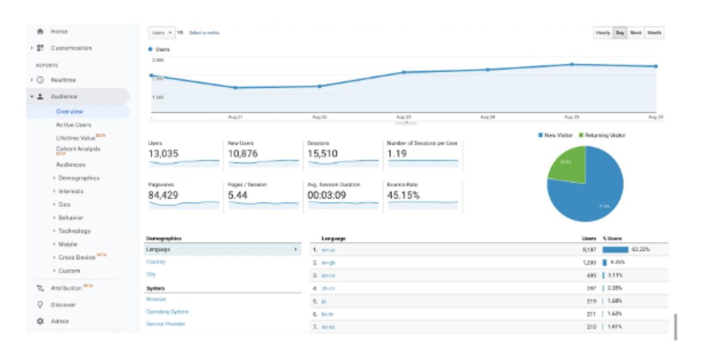The image size is (707, 361).
Task: Click the Attribution icon in sidebar
Action: (40, 288)
